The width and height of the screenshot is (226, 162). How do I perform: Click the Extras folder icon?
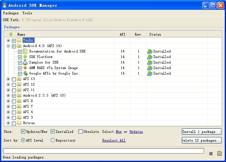tap(19, 123)
